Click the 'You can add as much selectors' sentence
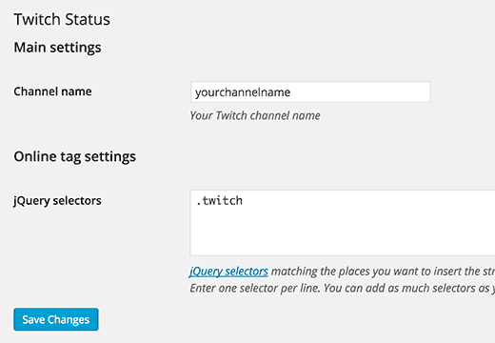The image size is (495, 343). 407,289
